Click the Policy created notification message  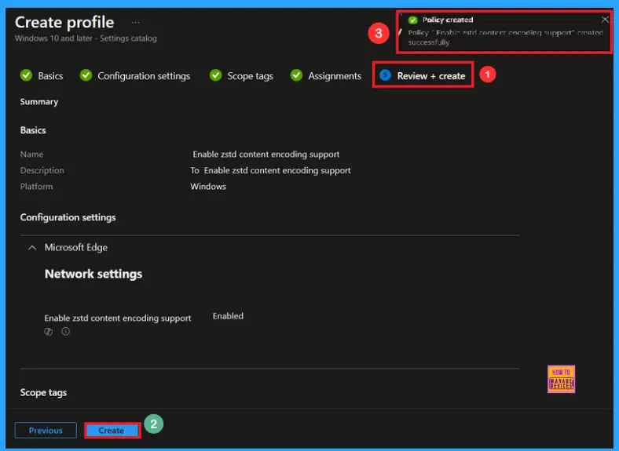[x=505, y=37]
